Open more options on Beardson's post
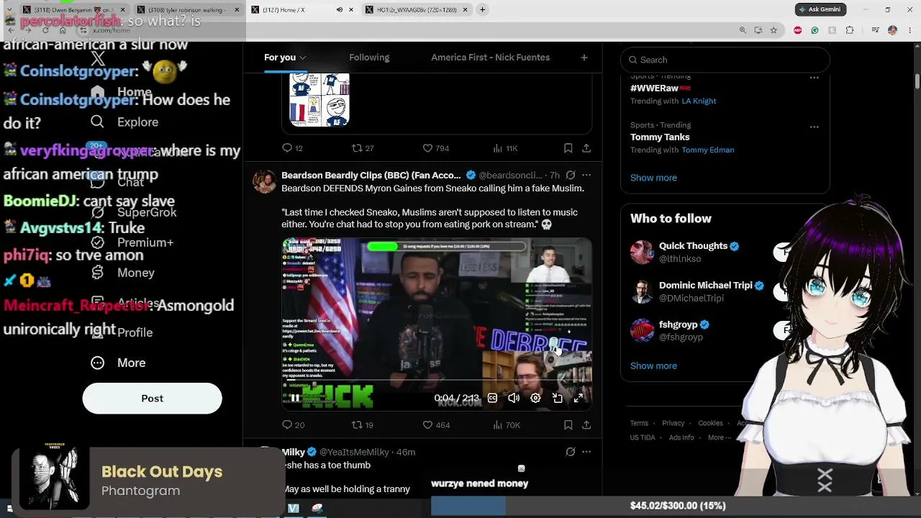The width and height of the screenshot is (921, 518). coord(586,175)
